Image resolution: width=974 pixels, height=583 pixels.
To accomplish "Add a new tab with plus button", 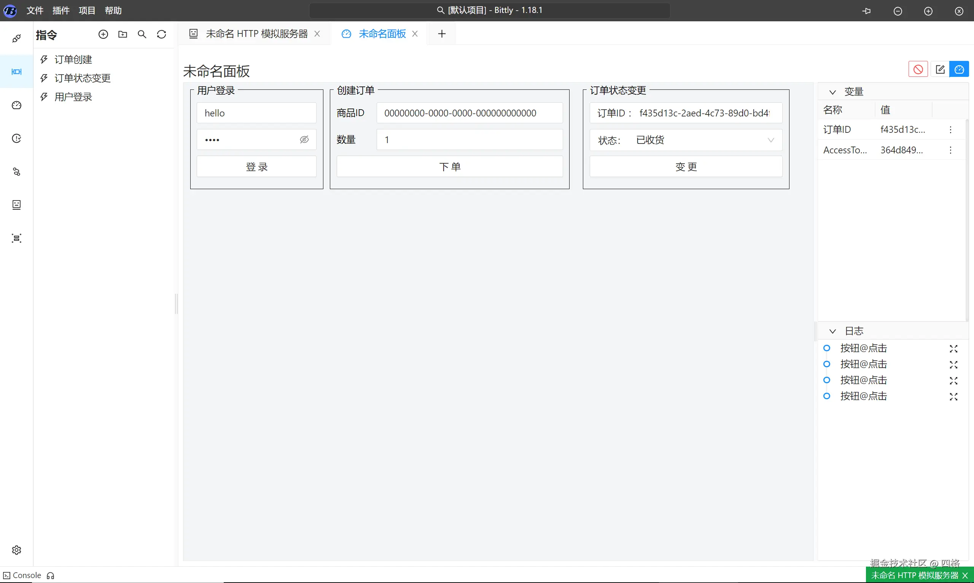I will (442, 34).
